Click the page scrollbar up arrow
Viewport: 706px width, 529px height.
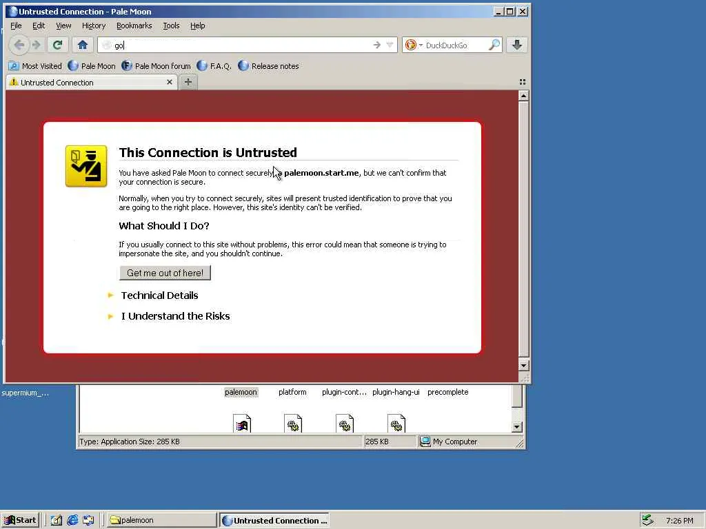point(523,96)
